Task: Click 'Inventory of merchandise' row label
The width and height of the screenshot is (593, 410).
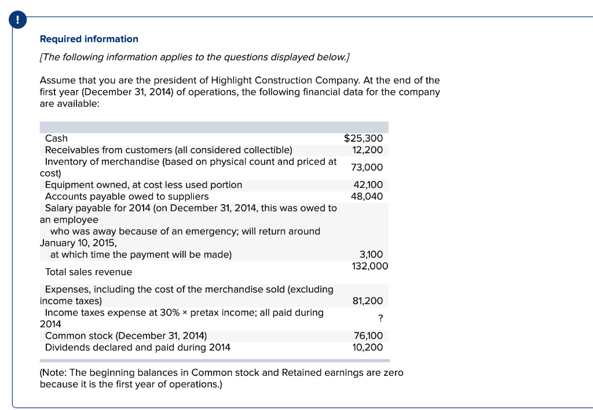Action: [x=188, y=167]
